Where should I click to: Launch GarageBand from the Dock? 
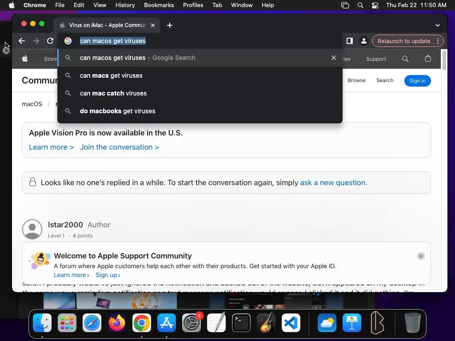(x=266, y=323)
